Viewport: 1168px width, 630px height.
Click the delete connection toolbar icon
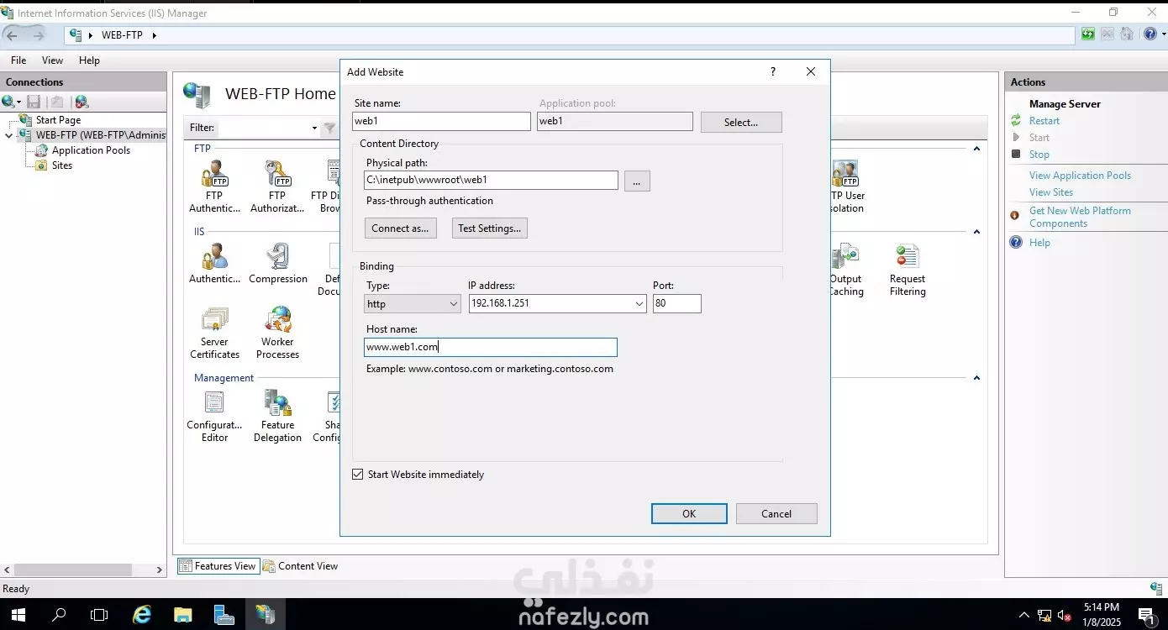82,102
